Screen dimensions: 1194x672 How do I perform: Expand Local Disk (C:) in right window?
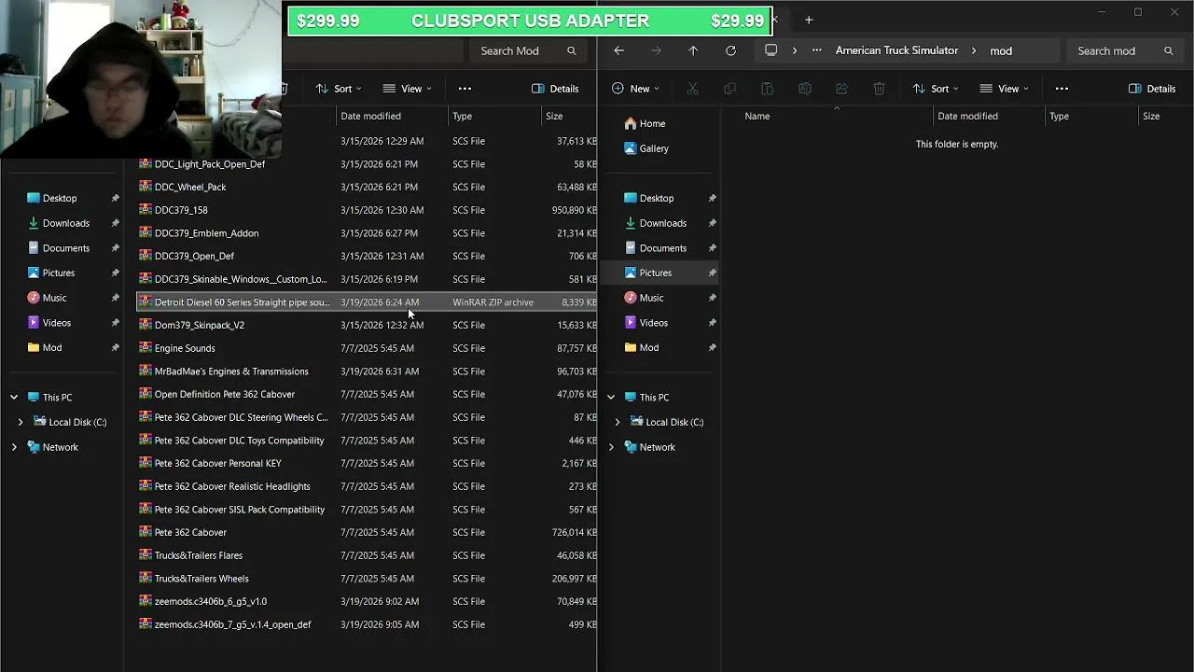tap(618, 422)
